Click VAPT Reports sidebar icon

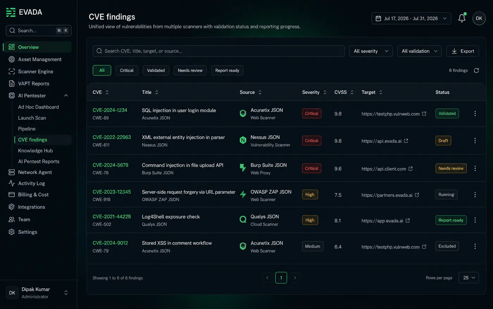(12, 84)
